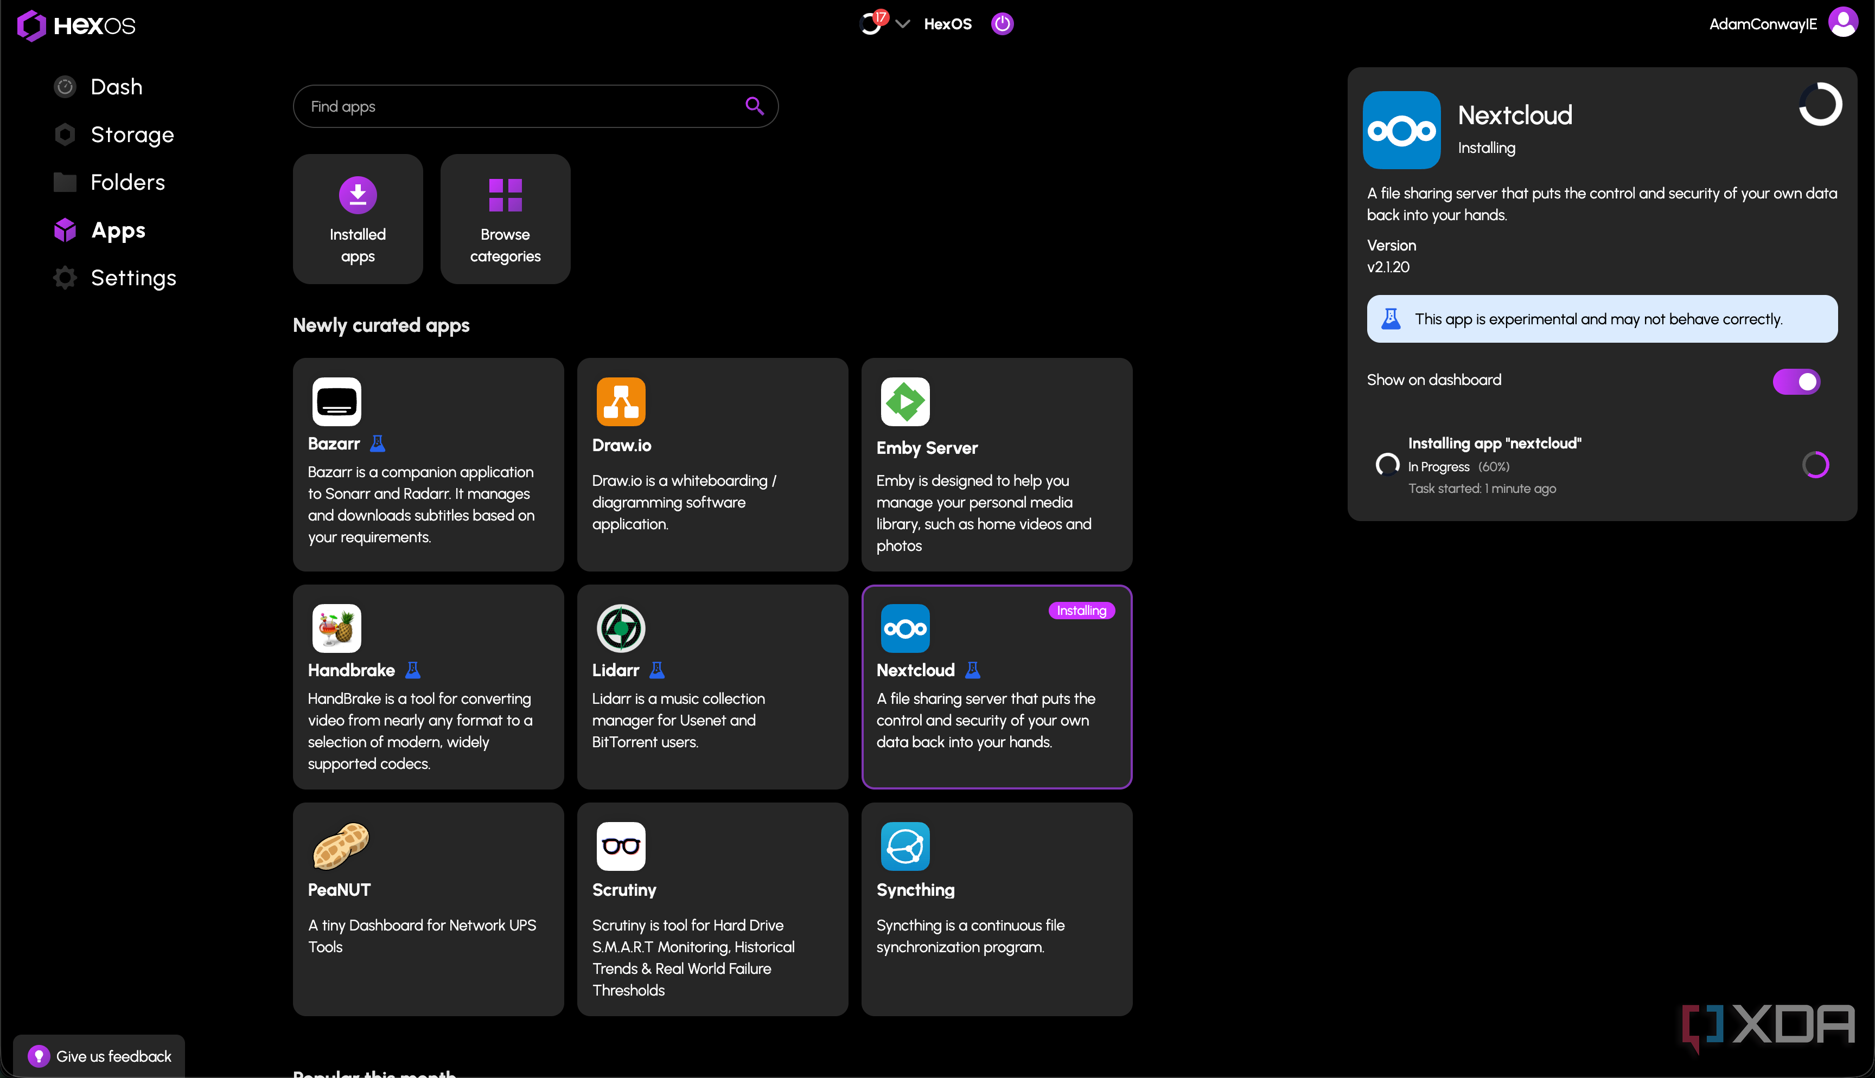Select Apps in the sidebar
The height and width of the screenshot is (1078, 1875).
pyautogui.click(x=99, y=230)
